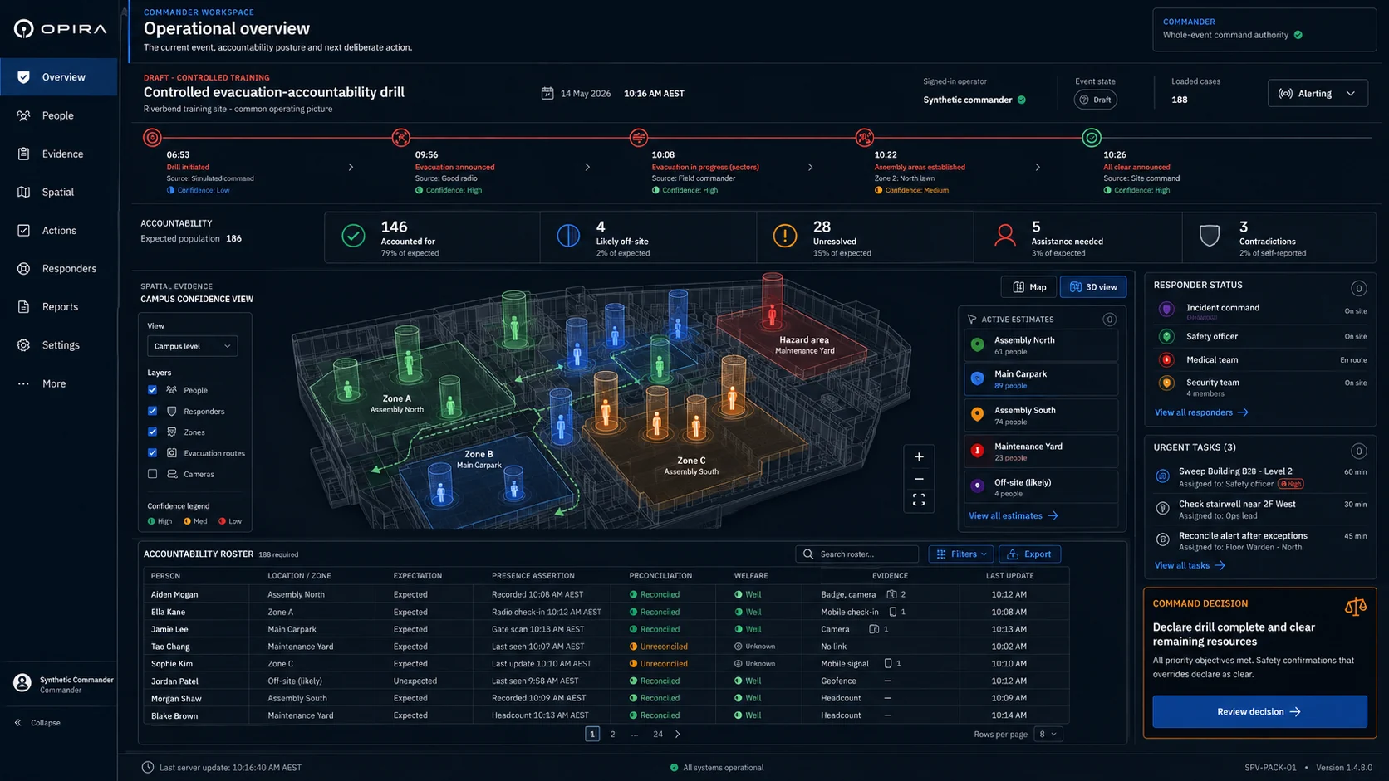
Task: Expand the Assembly areas established chevron
Action: pyautogui.click(x=1038, y=167)
